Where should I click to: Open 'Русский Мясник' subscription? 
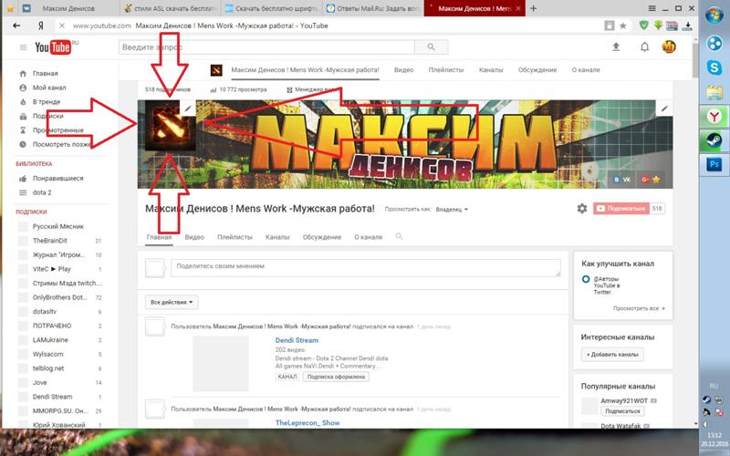click(58, 226)
